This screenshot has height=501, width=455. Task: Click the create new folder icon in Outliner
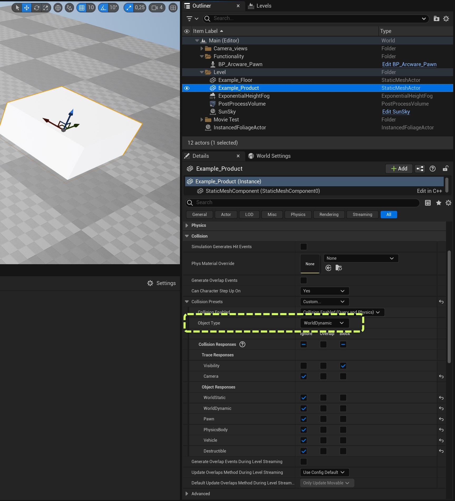pyautogui.click(x=436, y=18)
